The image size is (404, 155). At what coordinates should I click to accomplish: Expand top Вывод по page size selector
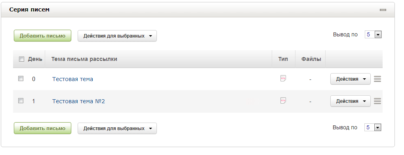coord(373,34)
